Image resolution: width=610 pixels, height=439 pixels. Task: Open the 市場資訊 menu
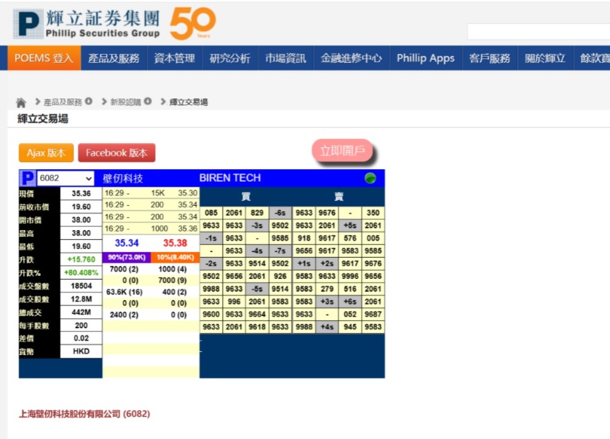286,58
